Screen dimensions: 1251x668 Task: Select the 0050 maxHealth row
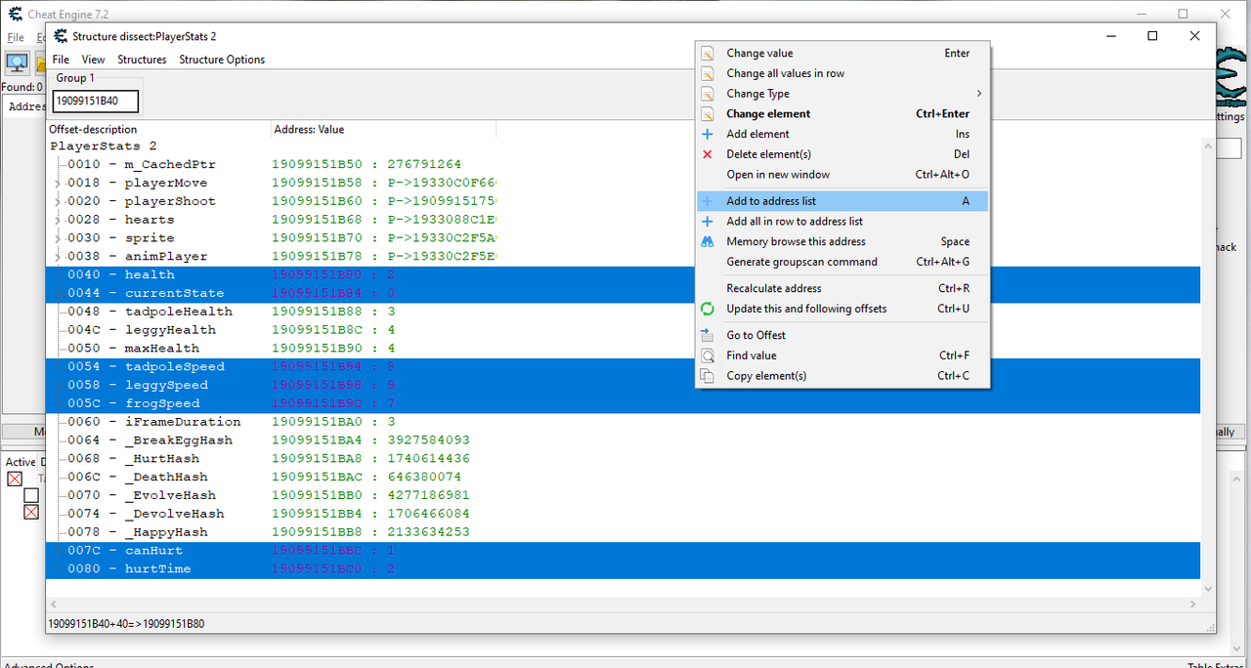click(624, 349)
